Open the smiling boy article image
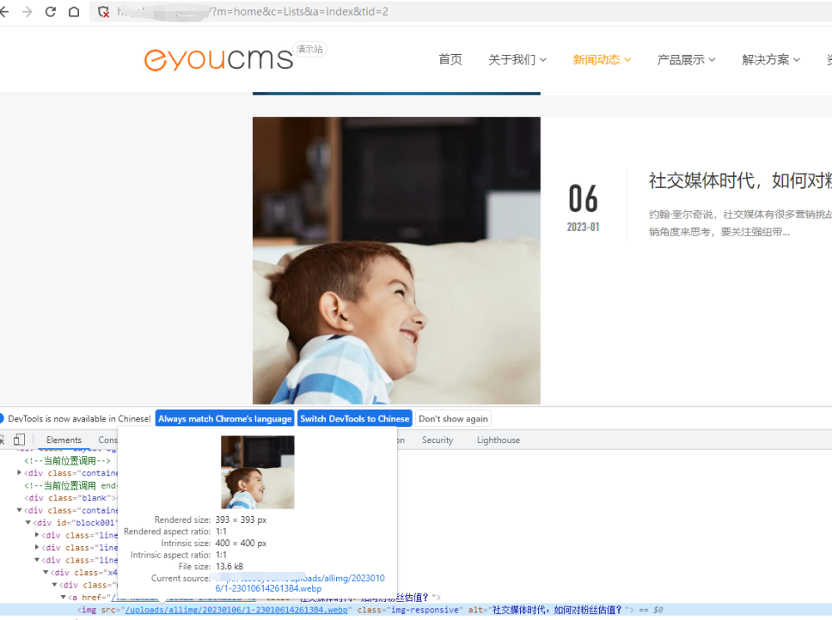Screen dimensions: 832x620 (x=396, y=260)
